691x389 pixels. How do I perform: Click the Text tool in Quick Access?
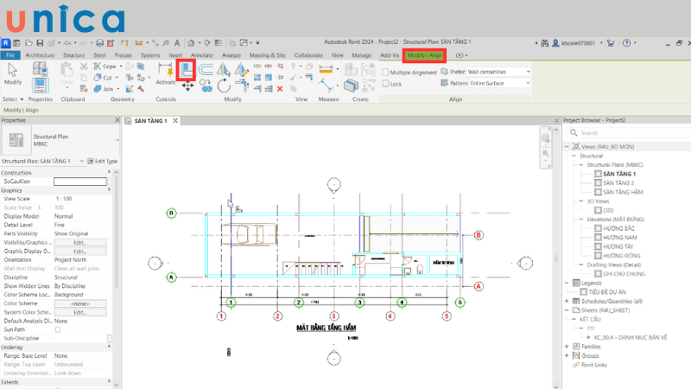point(177,42)
